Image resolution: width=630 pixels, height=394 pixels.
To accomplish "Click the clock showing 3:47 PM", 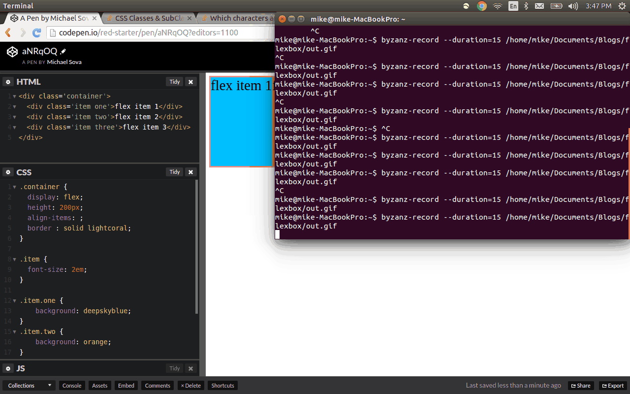I will point(598,6).
